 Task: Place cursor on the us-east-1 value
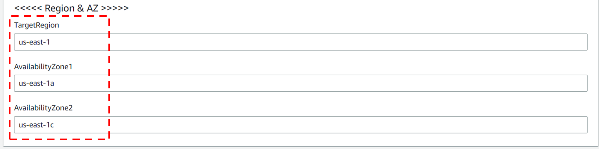click(34, 42)
